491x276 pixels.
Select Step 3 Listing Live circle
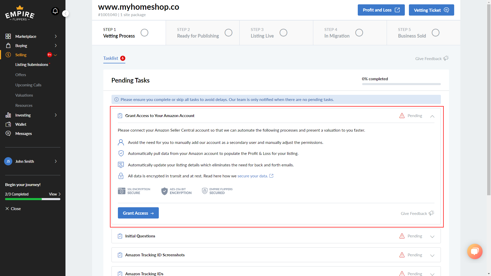[x=283, y=33]
